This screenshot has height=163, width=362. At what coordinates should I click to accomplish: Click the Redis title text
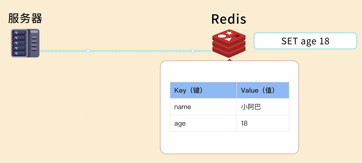click(228, 19)
